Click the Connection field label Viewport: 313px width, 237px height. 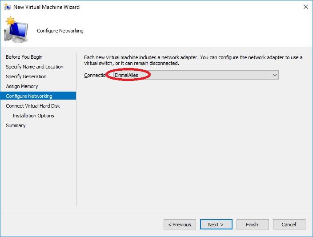pos(96,76)
